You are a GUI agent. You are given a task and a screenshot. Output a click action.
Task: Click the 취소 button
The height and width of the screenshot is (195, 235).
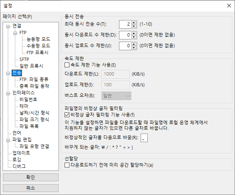click(31, 188)
